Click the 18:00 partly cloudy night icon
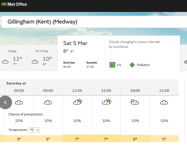The width and height of the screenshot is (187, 148). (x=135, y=102)
